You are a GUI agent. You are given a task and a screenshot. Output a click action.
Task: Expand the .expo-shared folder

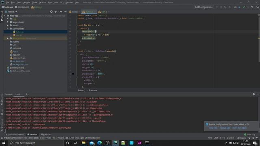(x=8, y=22)
